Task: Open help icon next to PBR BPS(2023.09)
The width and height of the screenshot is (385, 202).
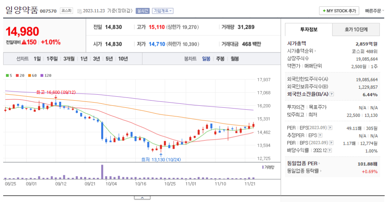Action: [x=331, y=143]
